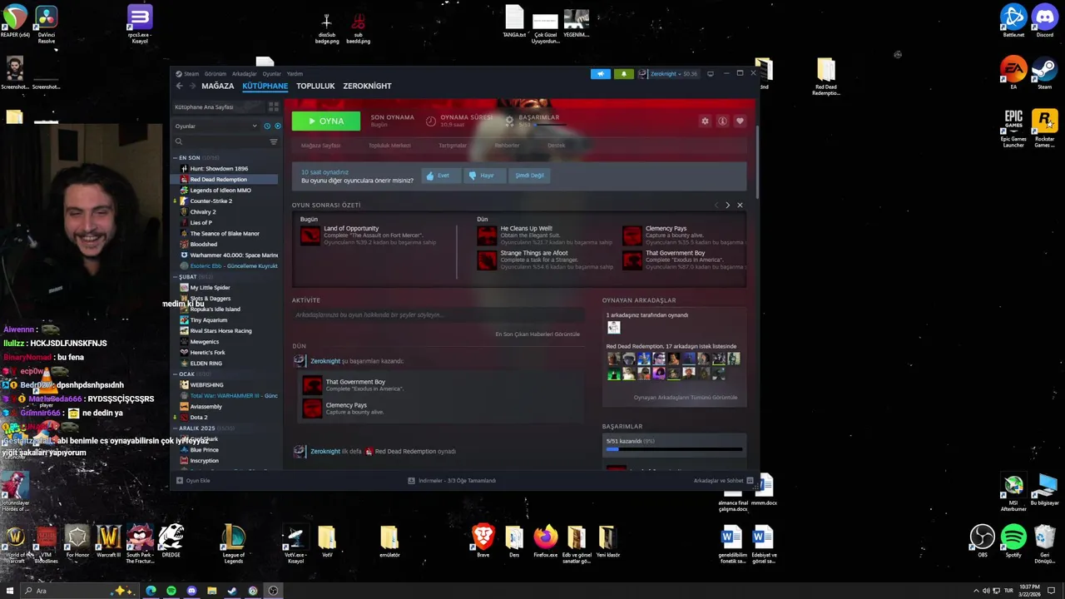
Task: Open the Arkadaşlar menu
Action: click(x=245, y=73)
